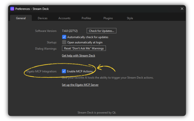The width and height of the screenshot is (194, 121).
Task: Enable Open automatically at login
Action: [x=64, y=42]
